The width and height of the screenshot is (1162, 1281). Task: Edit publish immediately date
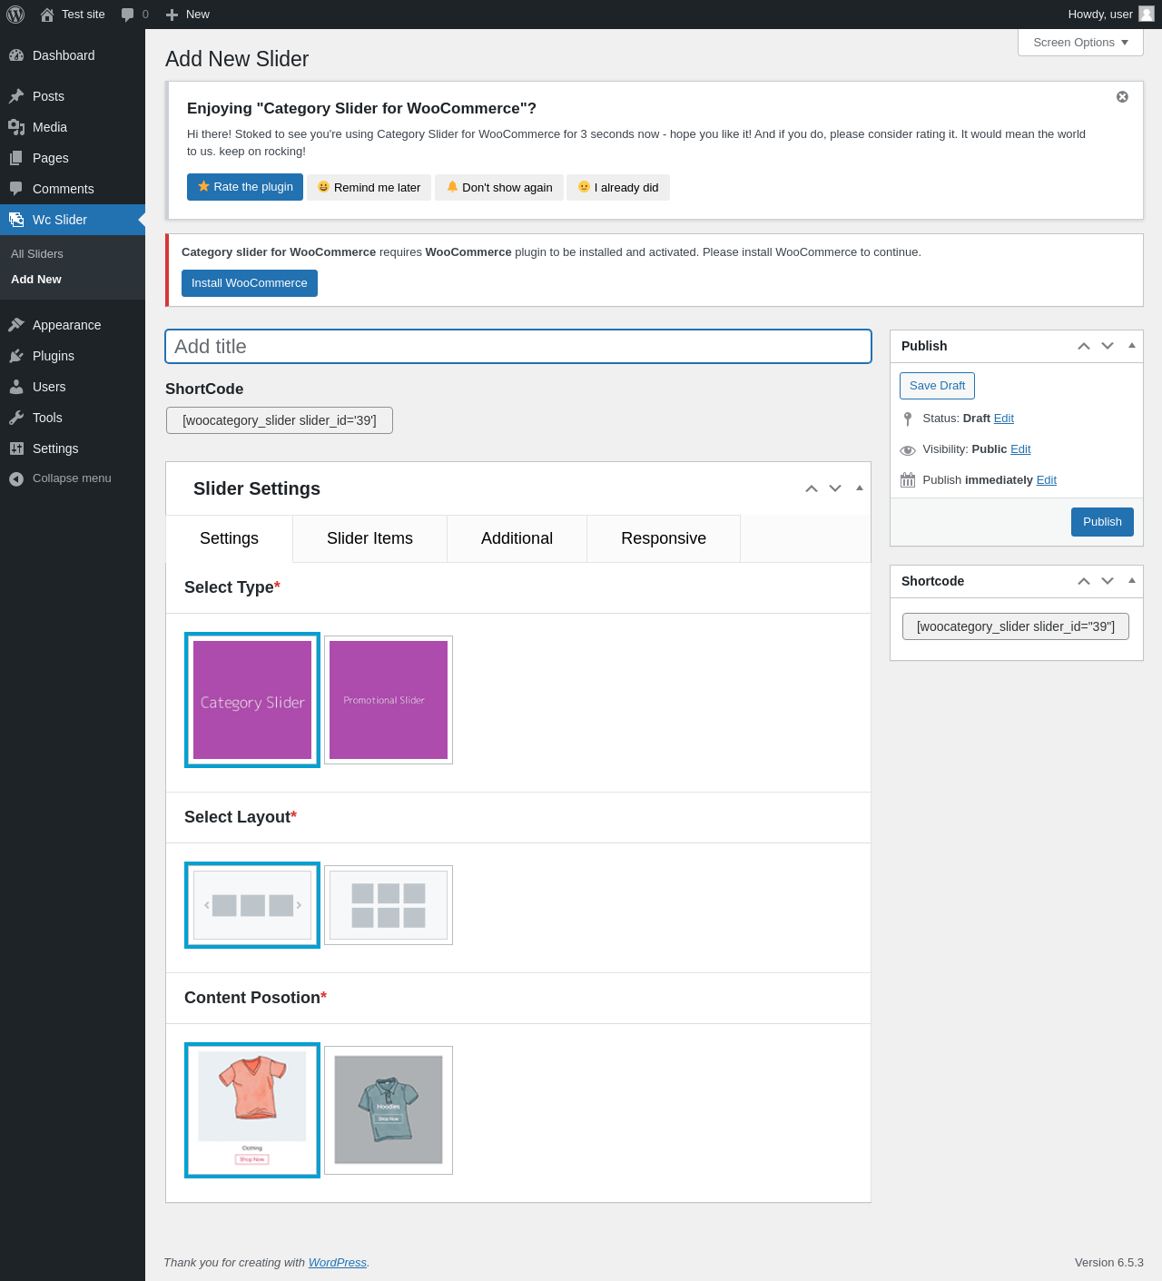(x=1047, y=480)
